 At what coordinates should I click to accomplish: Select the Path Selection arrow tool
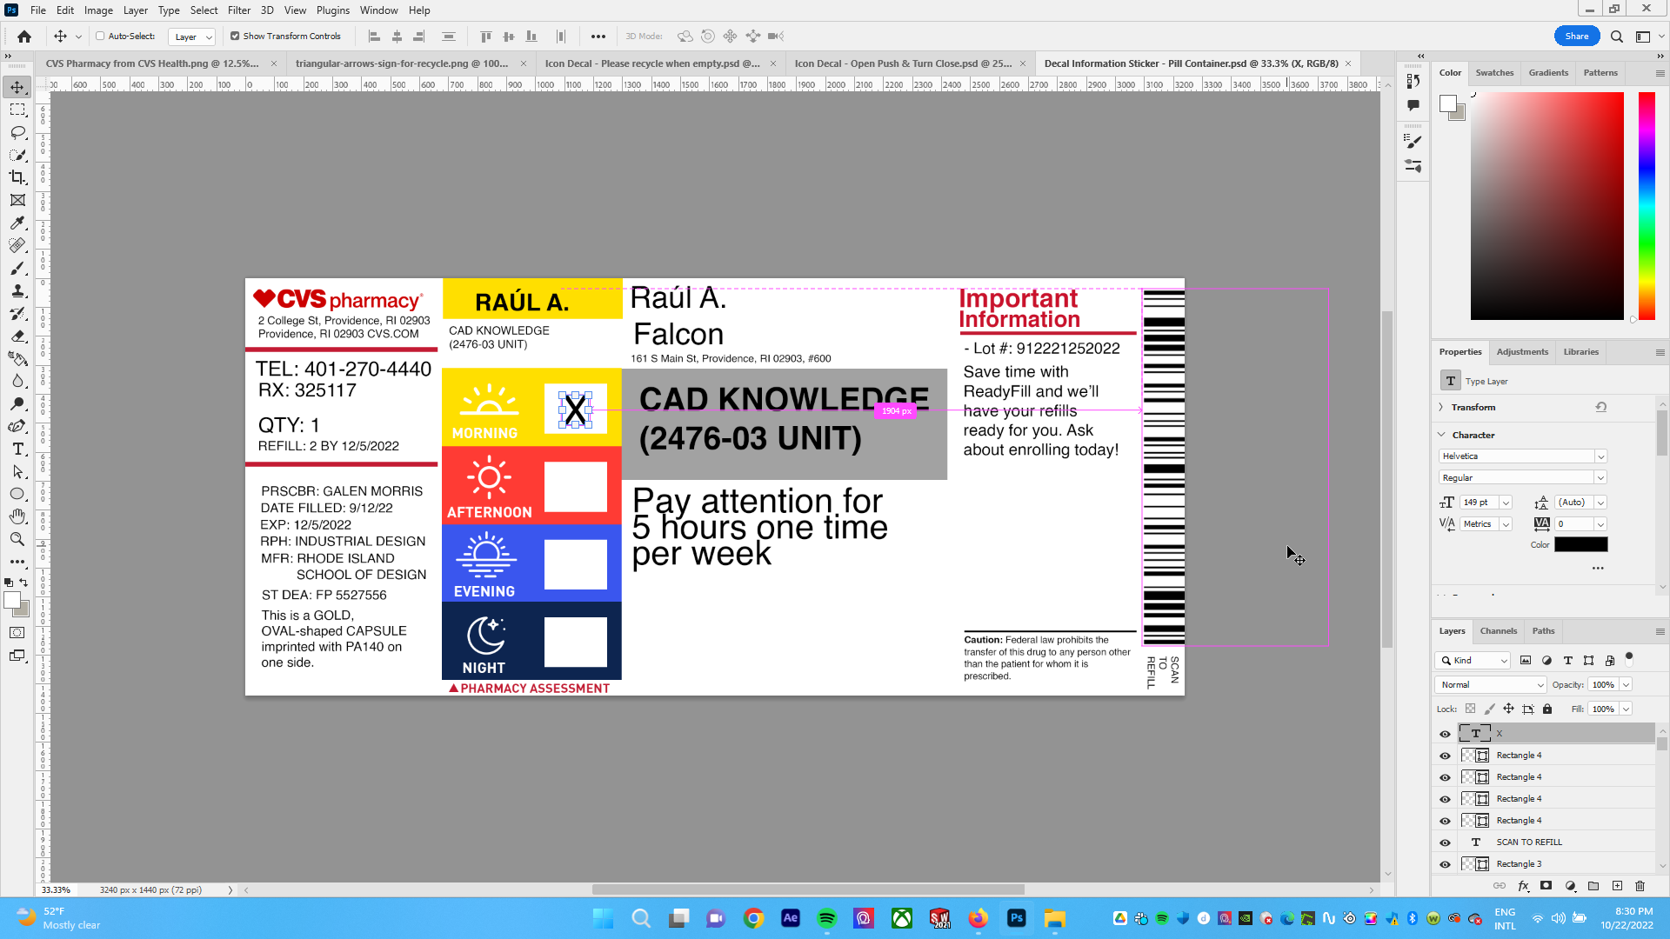point(17,471)
